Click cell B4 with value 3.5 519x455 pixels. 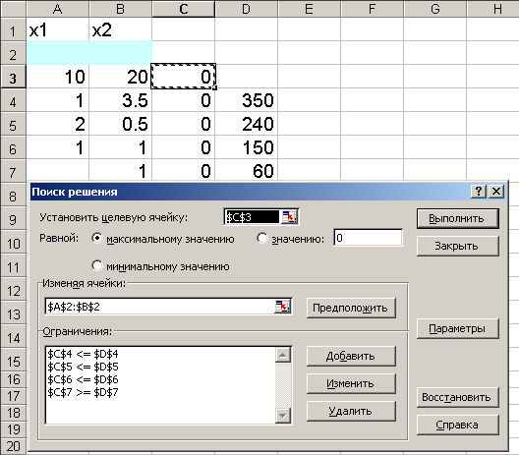[121, 100]
